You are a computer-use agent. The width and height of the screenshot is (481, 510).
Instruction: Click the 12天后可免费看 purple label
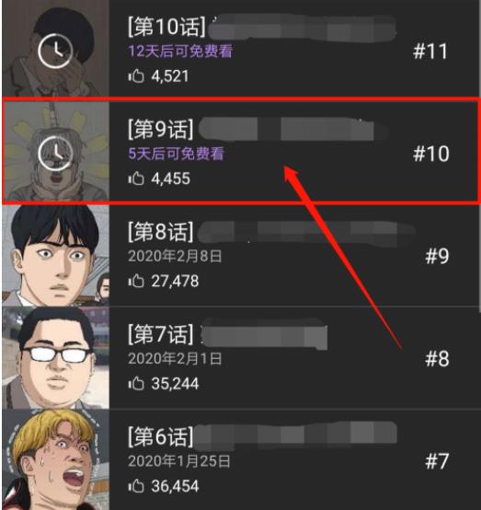180,51
